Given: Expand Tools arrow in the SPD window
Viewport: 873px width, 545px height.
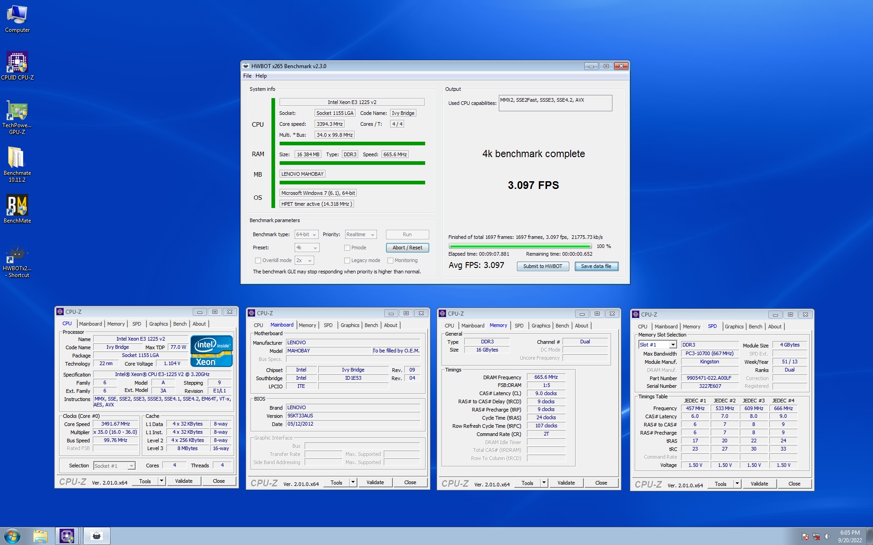Looking at the screenshot, I should [737, 484].
